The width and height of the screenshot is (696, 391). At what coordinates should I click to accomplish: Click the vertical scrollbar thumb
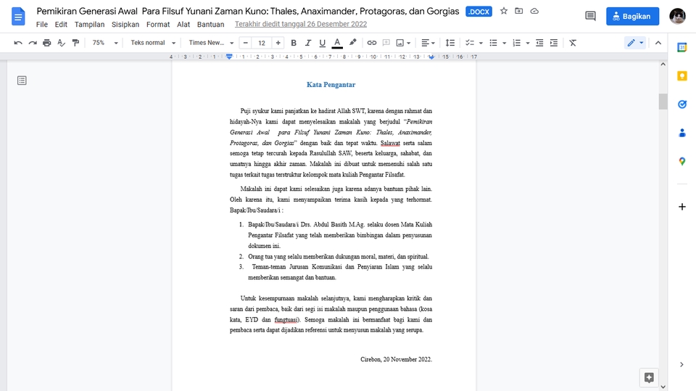[663, 102]
